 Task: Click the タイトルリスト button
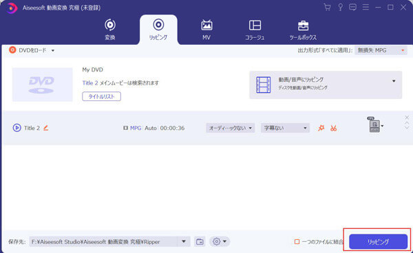[x=101, y=96]
